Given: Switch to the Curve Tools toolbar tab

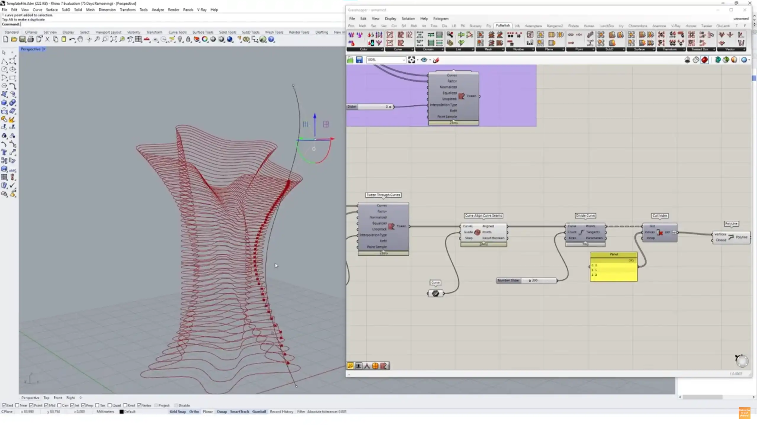Looking at the screenshot, I should point(177,32).
